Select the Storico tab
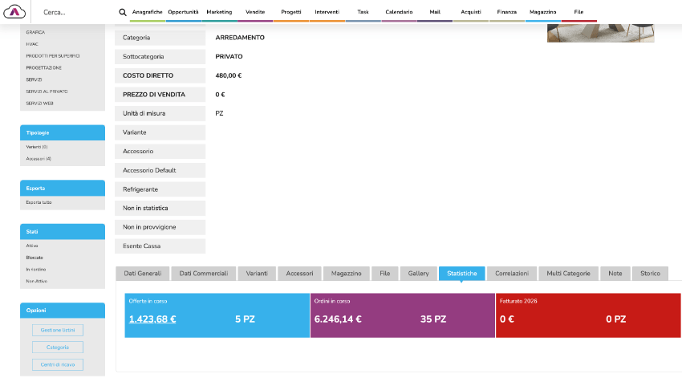Image resolution: width=682 pixels, height=386 pixels. pyautogui.click(x=650, y=274)
